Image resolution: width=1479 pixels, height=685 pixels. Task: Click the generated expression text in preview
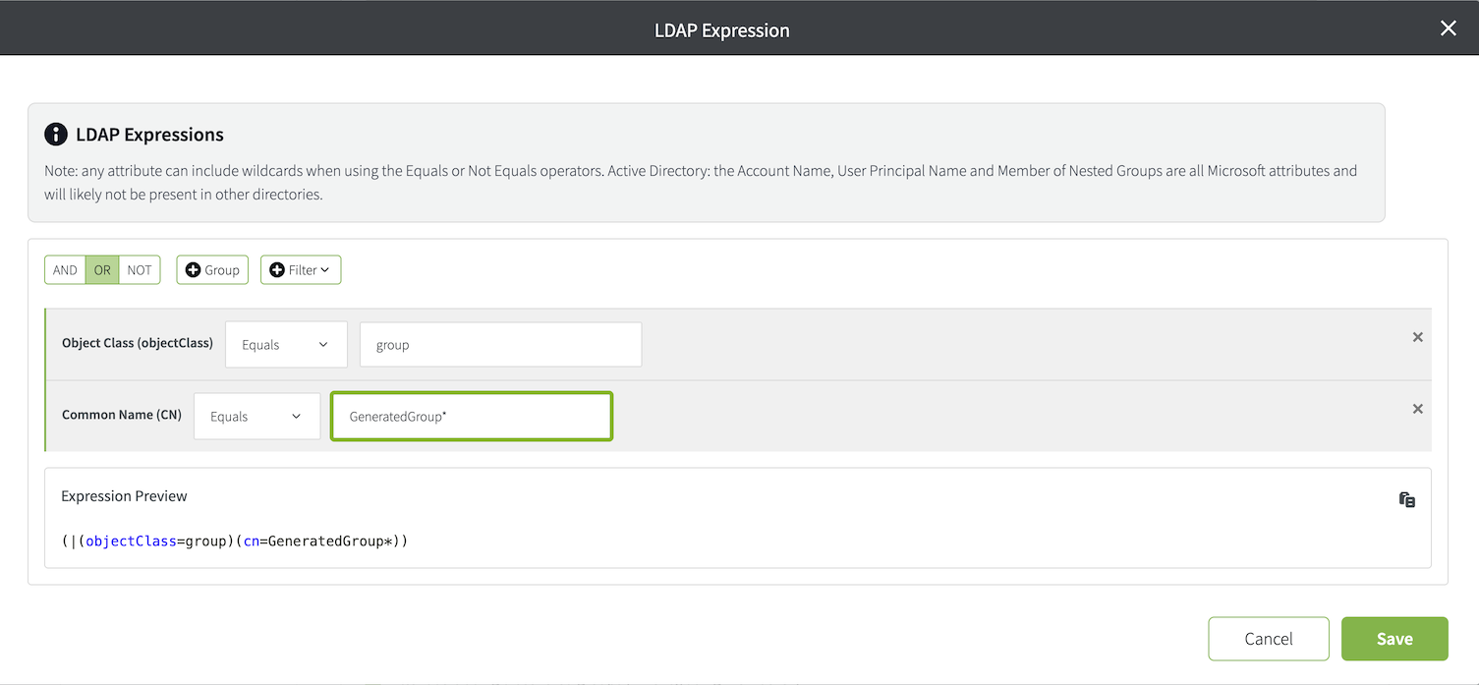click(234, 542)
